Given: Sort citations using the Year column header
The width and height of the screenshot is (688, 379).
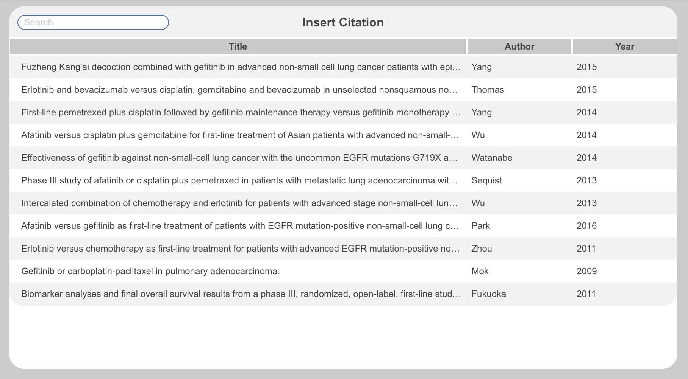Looking at the screenshot, I should [624, 46].
